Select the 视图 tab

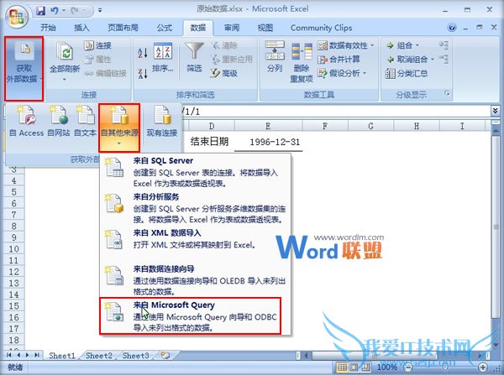click(265, 28)
